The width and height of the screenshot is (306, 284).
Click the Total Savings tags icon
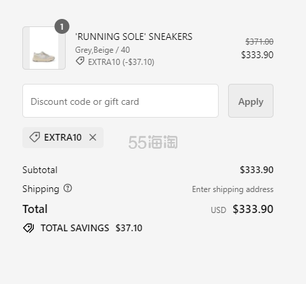(28, 228)
